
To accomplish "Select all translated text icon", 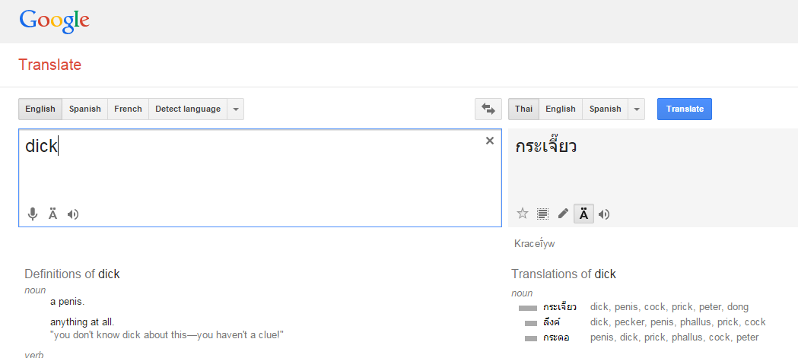I will [543, 214].
